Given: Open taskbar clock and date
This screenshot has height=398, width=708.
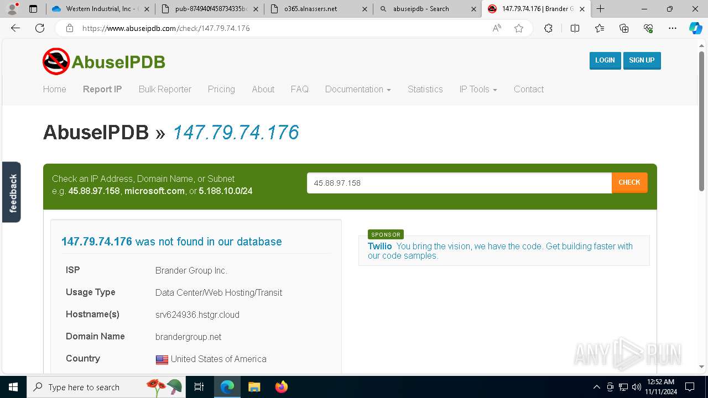Looking at the screenshot, I should click(x=660, y=387).
